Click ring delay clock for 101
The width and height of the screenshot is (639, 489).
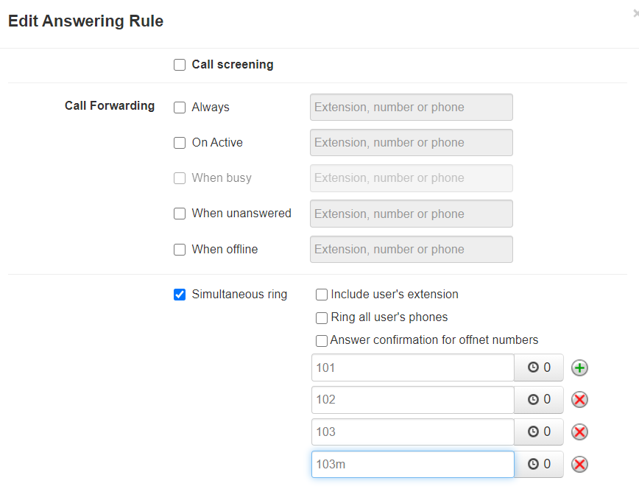[539, 367]
